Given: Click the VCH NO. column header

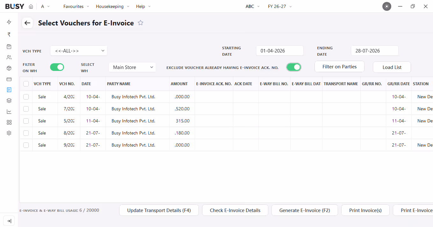Looking at the screenshot, I should [69, 84].
